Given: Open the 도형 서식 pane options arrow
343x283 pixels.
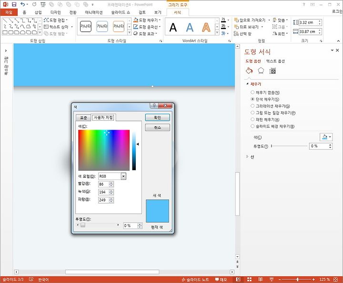Looking at the screenshot, I should coord(332,51).
